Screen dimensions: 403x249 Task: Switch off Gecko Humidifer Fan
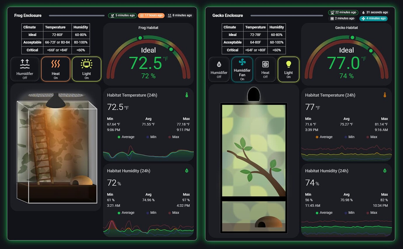click(242, 69)
